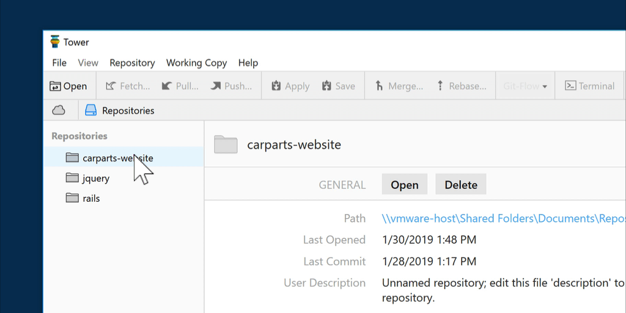Select the Repositories view tab
This screenshot has height=313, width=626.
pos(120,111)
